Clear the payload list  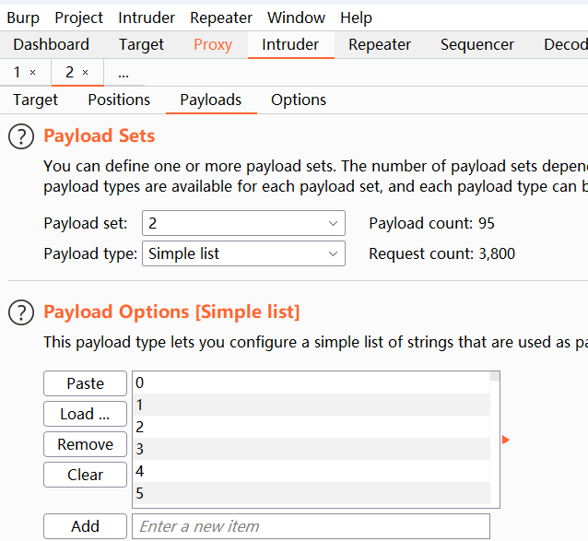[x=85, y=475]
